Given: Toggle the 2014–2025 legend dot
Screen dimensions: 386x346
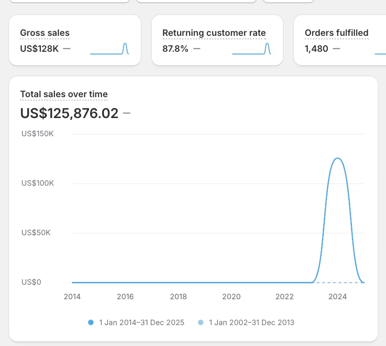Looking at the screenshot, I should pyautogui.click(x=91, y=322).
